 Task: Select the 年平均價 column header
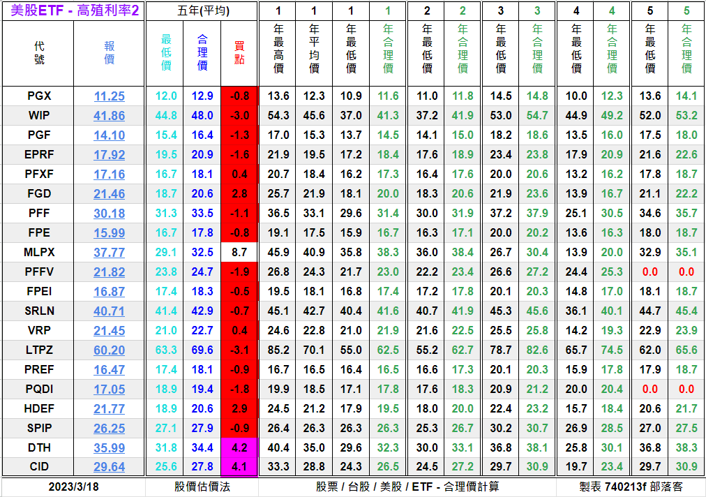[314, 53]
